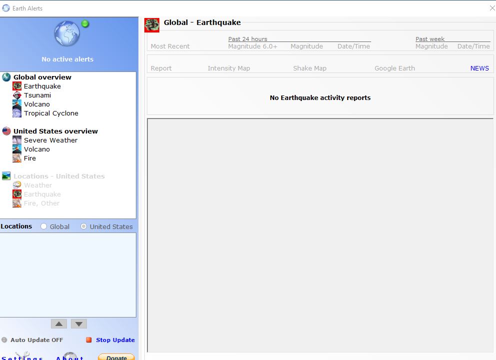496x360 pixels.
Task: Click the No active alerts text
Action: coord(67,59)
